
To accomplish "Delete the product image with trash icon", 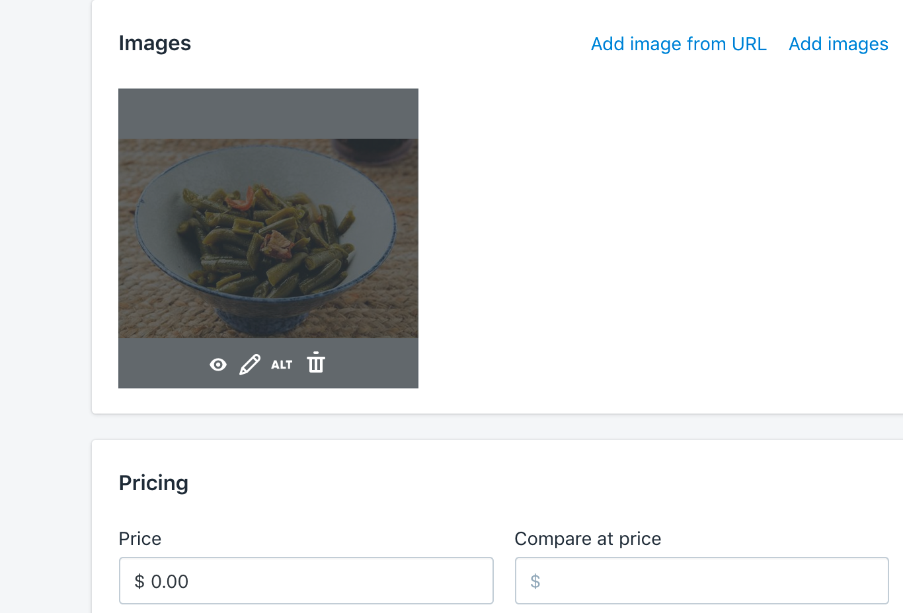I will coord(315,363).
